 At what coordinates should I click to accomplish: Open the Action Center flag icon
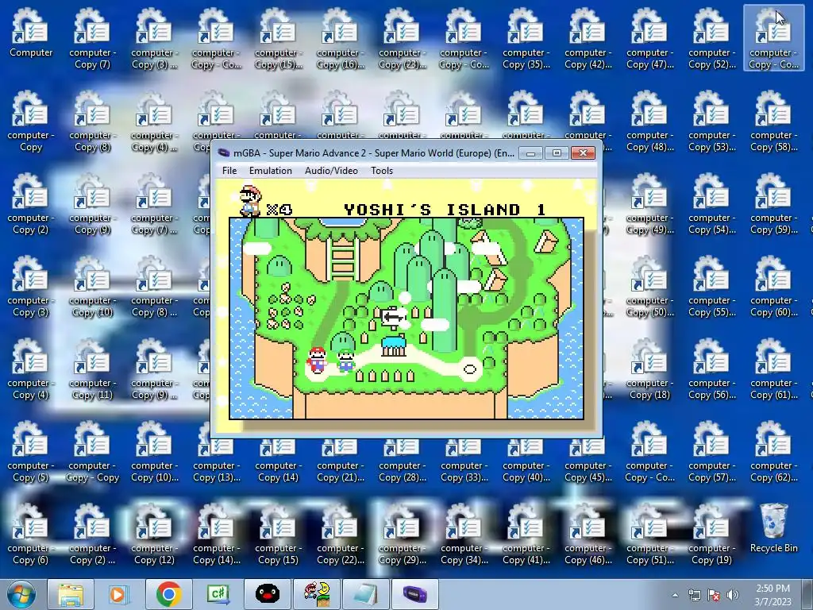(x=714, y=595)
